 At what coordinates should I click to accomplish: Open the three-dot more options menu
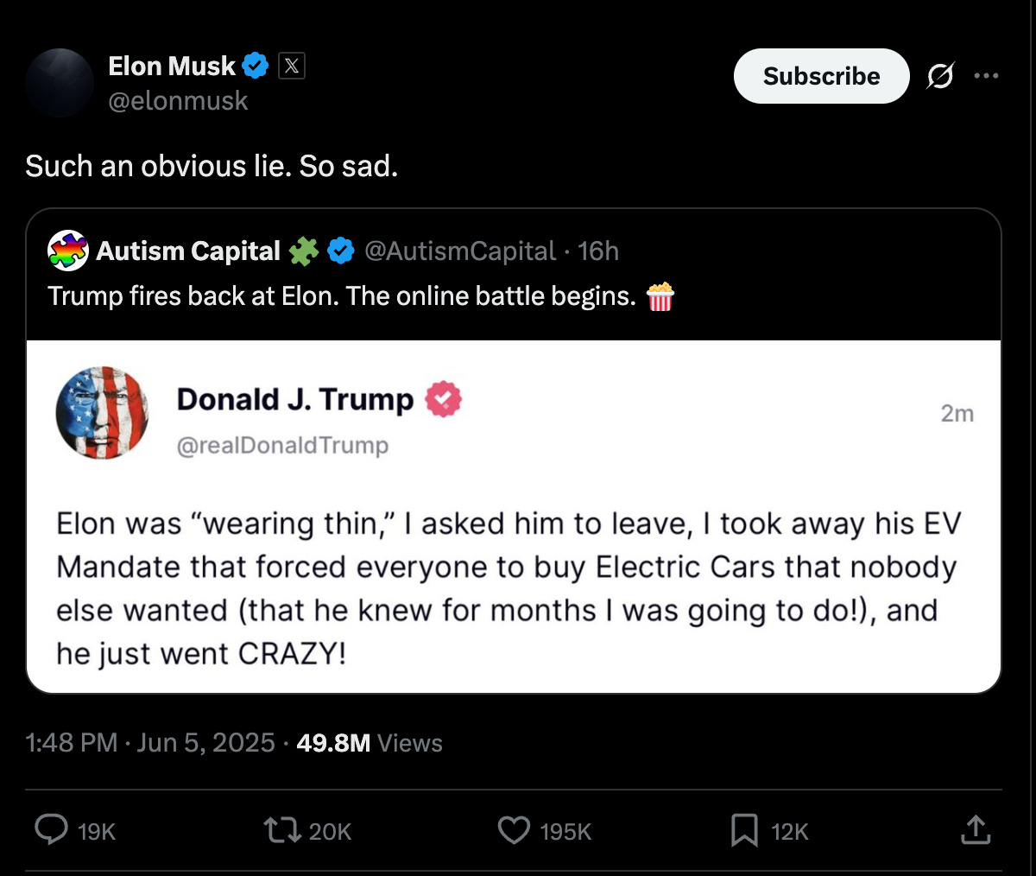coord(986,76)
